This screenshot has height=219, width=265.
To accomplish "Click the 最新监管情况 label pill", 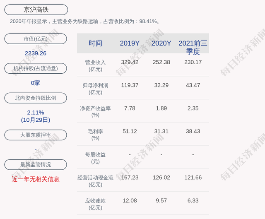I will 36,165.
